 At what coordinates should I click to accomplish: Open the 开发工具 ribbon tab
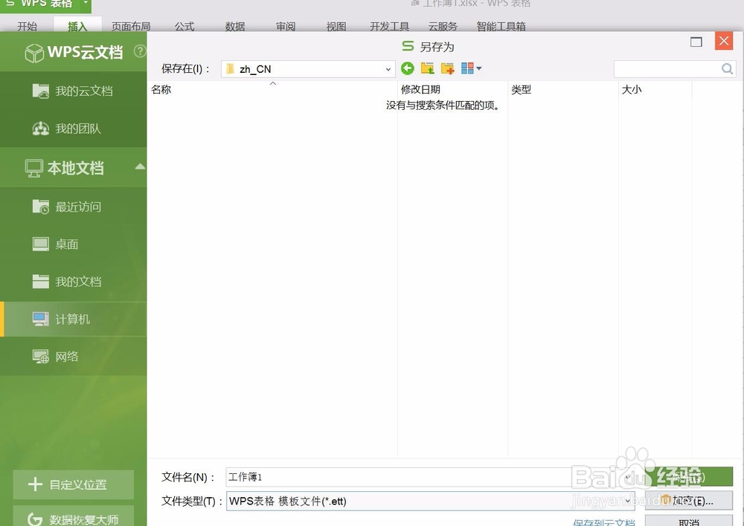click(x=389, y=26)
